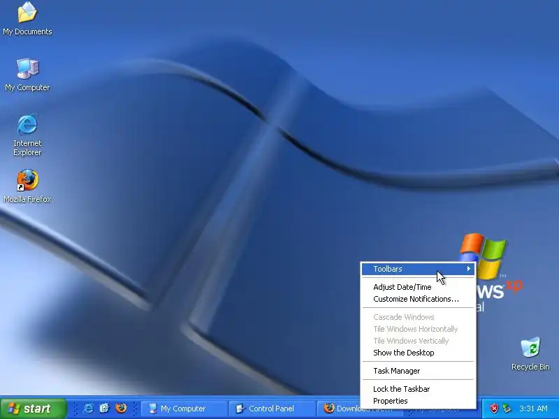Click the 3:31 AM system clock
The height and width of the screenshot is (419, 559).
(533, 409)
